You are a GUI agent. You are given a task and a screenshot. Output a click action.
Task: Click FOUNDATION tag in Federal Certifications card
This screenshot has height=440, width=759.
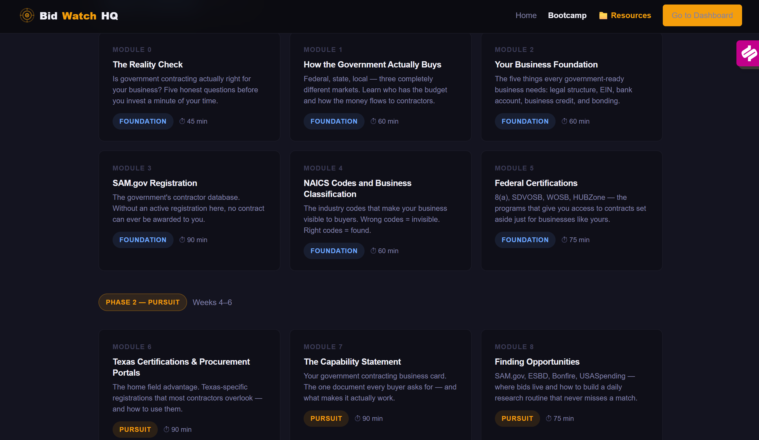[x=525, y=240]
